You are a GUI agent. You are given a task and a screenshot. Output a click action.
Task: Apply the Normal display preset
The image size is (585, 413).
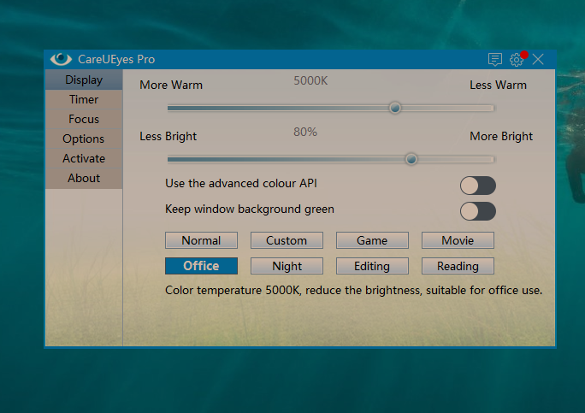[x=201, y=240]
